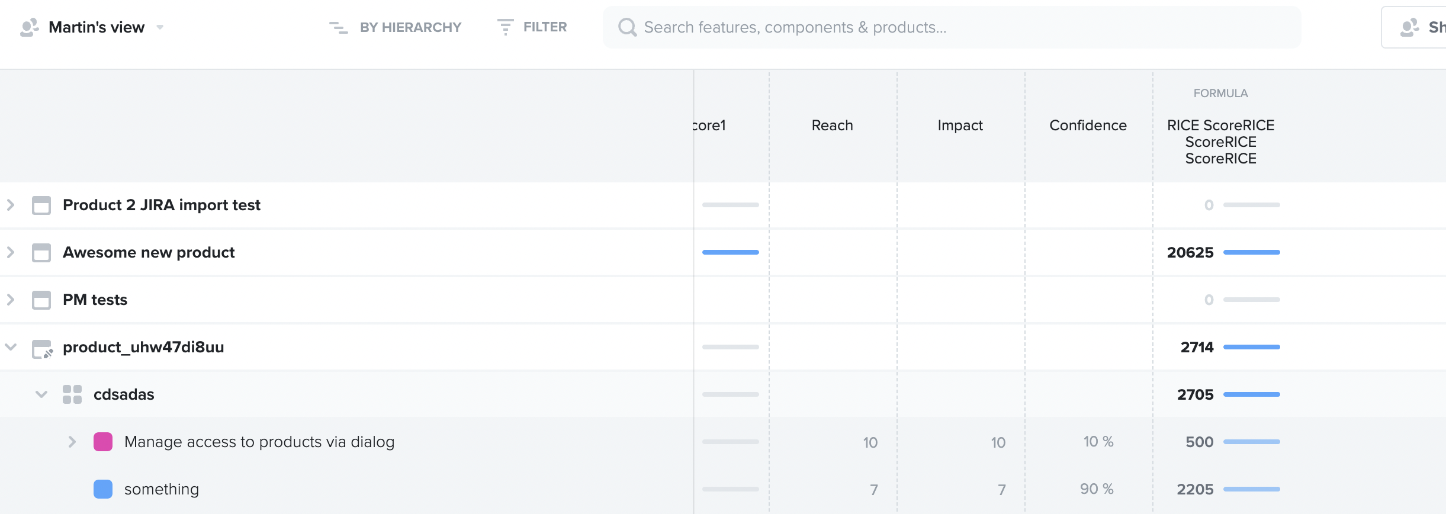
Task: Click RICE score 500 for Manage access
Action: pos(1199,442)
